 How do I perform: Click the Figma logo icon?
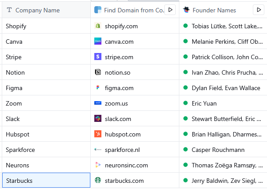(98, 87)
